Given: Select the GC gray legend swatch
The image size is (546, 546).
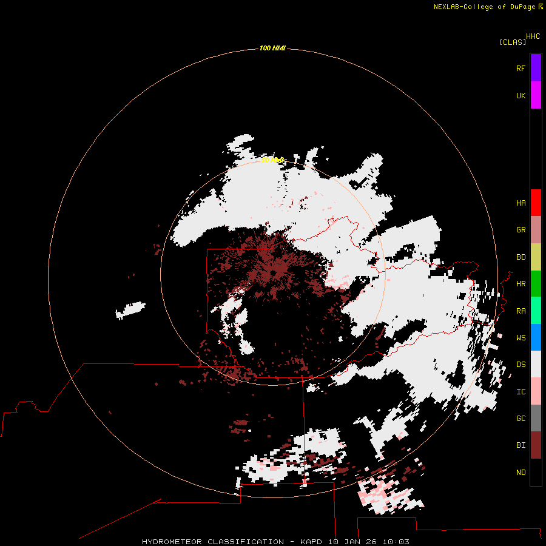Looking at the screenshot, I should pyautogui.click(x=536, y=418).
